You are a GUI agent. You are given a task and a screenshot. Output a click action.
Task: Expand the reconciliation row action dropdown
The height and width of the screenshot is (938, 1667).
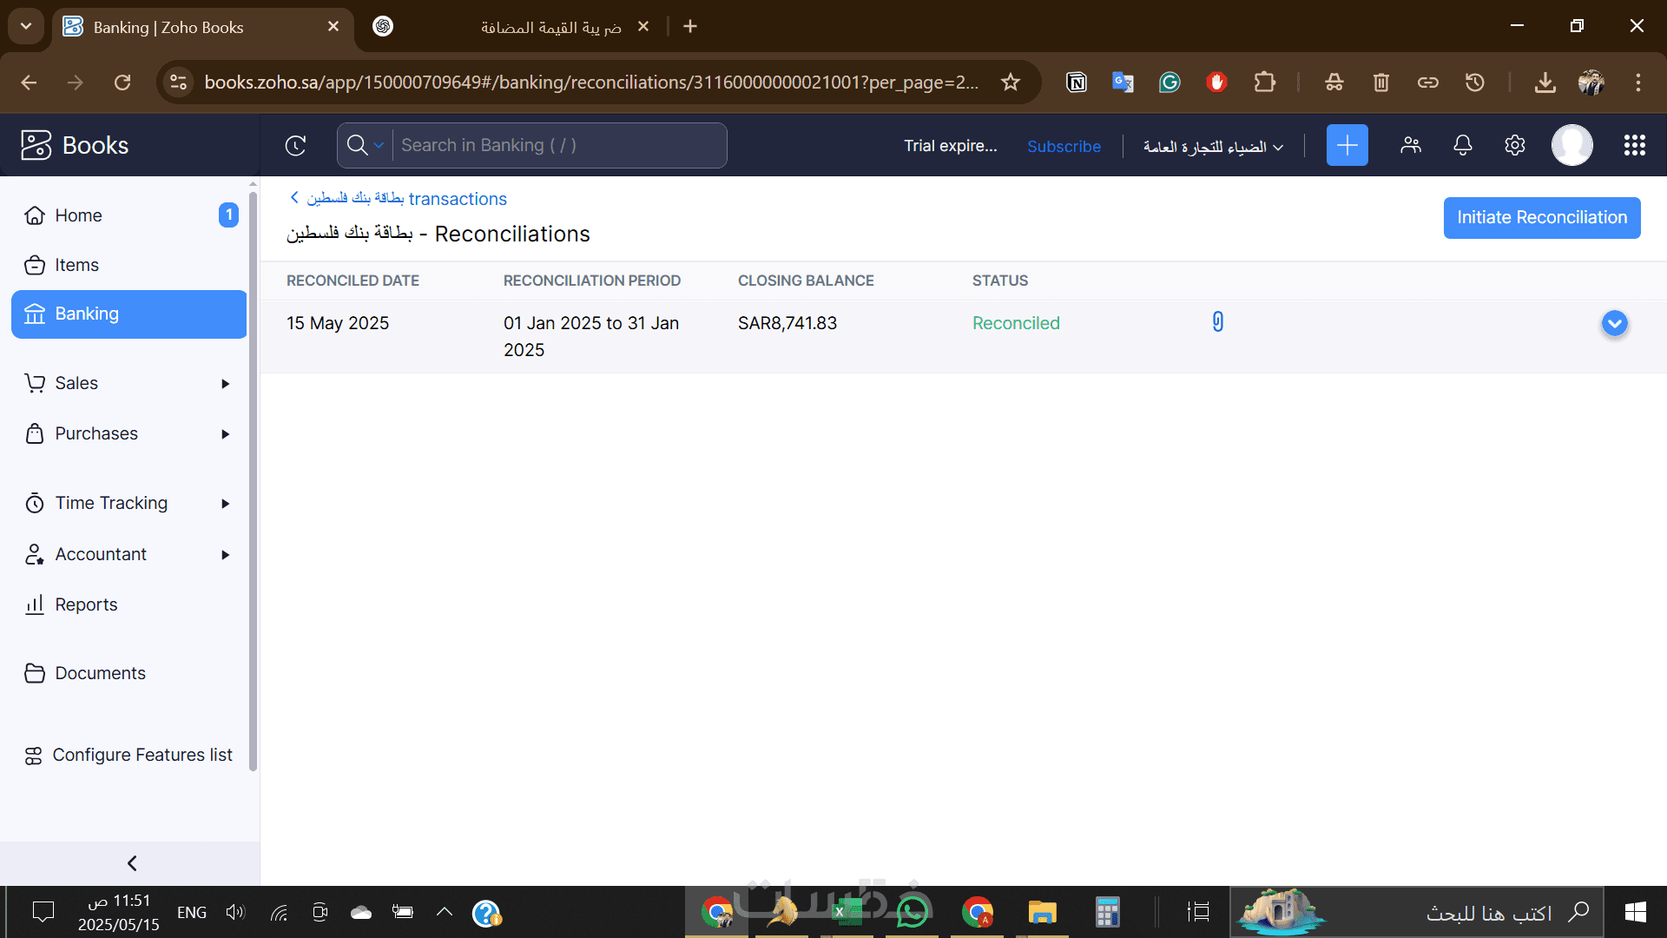pyautogui.click(x=1614, y=323)
